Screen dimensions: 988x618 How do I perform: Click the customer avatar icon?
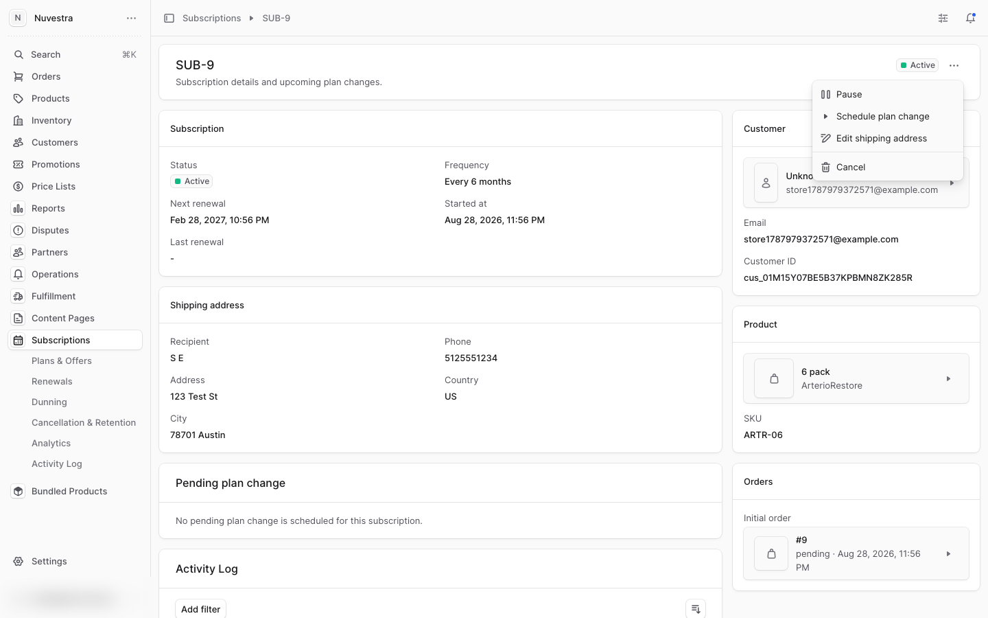(x=766, y=183)
